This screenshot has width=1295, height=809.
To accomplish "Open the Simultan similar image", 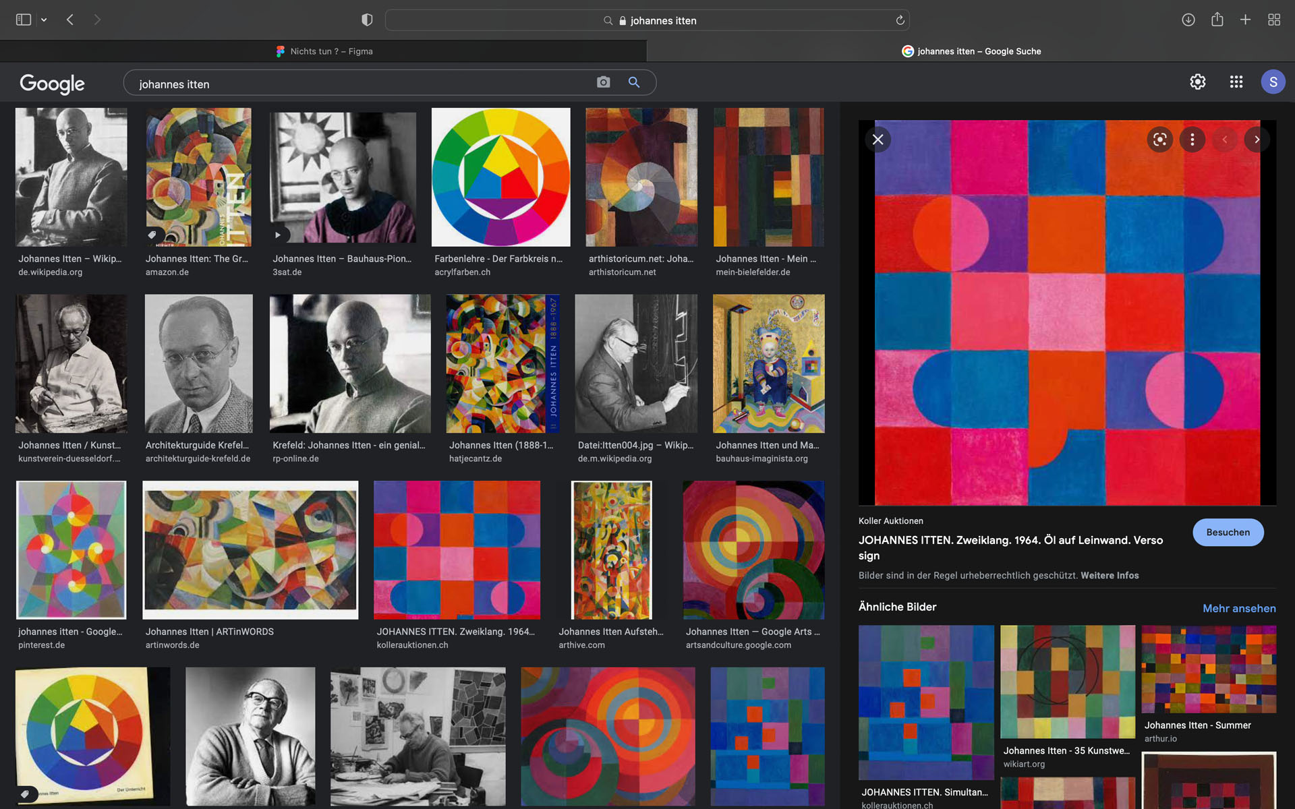I will (926, 702).
